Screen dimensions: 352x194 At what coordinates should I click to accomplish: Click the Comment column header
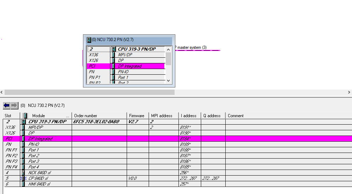tap(289, 116)
